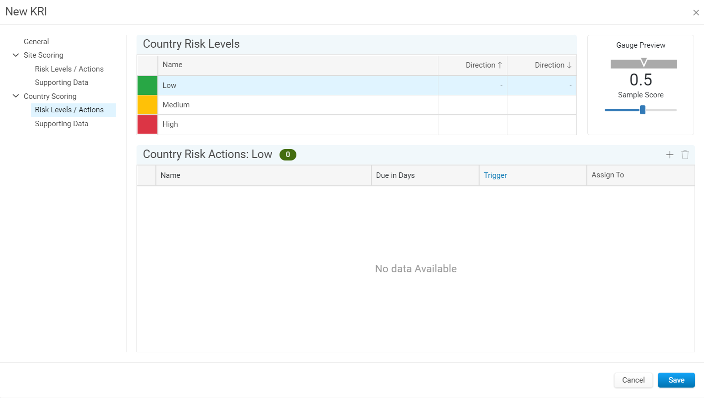
Task: Click the Save button
Action: pyautogui.click(x=676, y=380)
